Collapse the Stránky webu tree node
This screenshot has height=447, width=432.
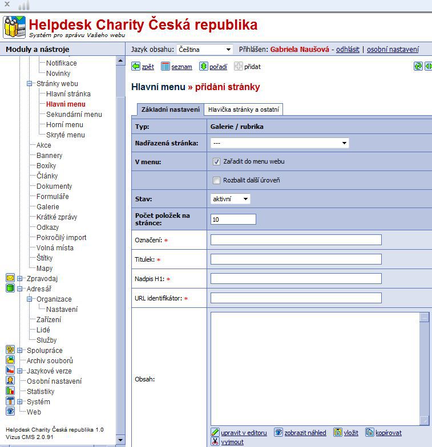tap(30, 83)
